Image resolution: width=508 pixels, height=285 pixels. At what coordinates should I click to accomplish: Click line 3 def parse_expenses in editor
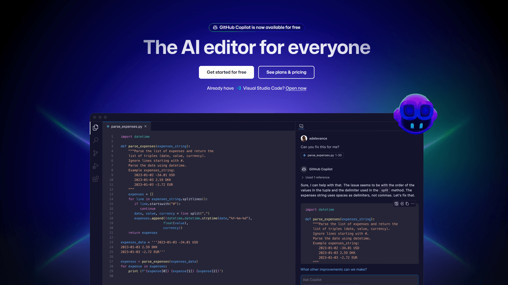[x=155, y=146]
